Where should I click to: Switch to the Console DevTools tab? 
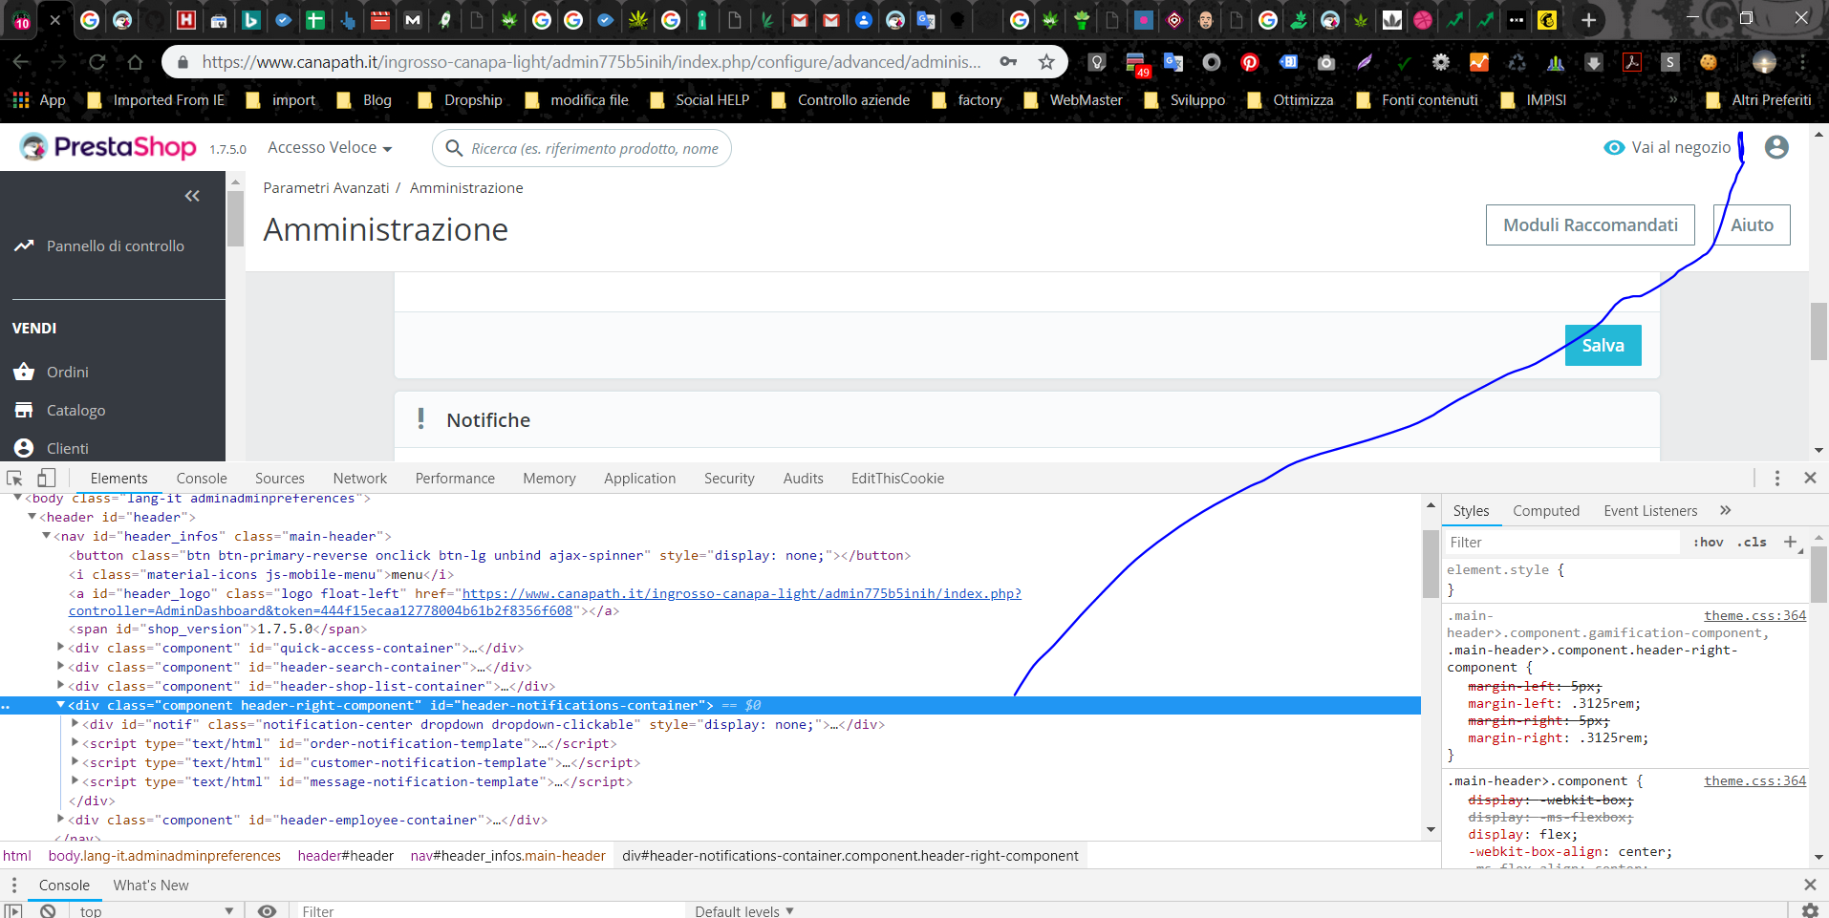coord(202,479)
